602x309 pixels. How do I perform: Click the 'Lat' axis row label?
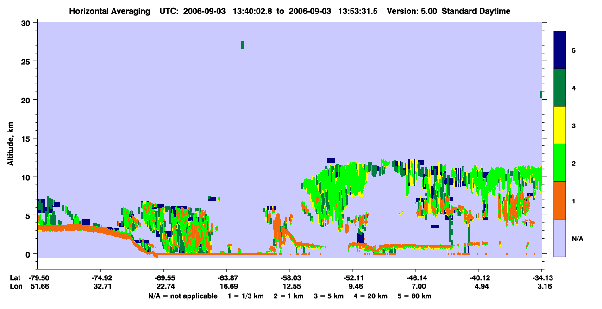pyautogui.click(x=15, y=278)
